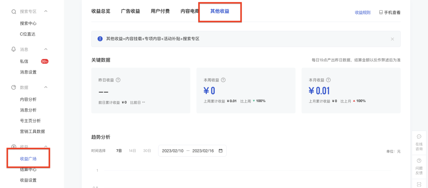Screen dimensions: 428x188
Task: Close the 其他收益 info banner
Action: 392,39
